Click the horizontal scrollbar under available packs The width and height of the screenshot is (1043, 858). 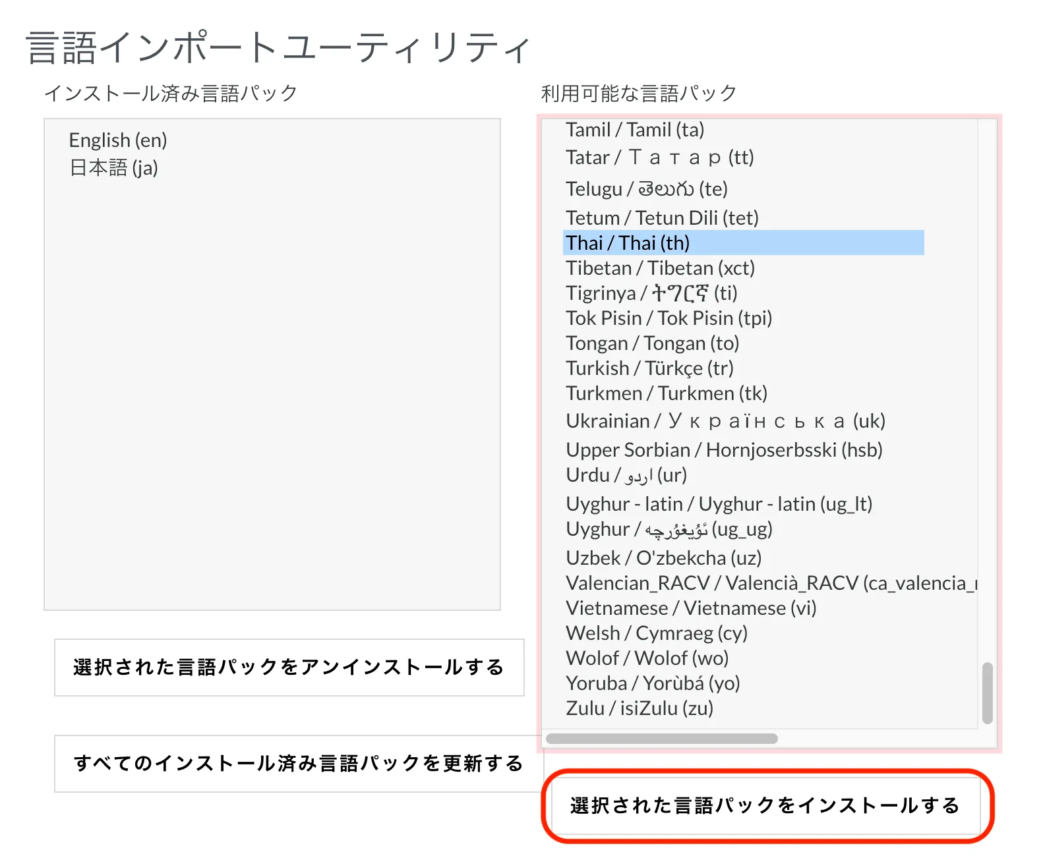tap(661, 739)
